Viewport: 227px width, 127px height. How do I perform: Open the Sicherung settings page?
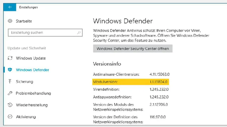tap(25, 82)
